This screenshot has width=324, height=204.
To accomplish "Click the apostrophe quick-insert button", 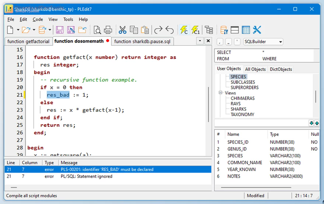I will click(237, 42).
